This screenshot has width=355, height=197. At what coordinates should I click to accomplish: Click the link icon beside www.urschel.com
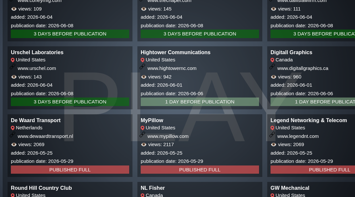(x=13, y=67)
